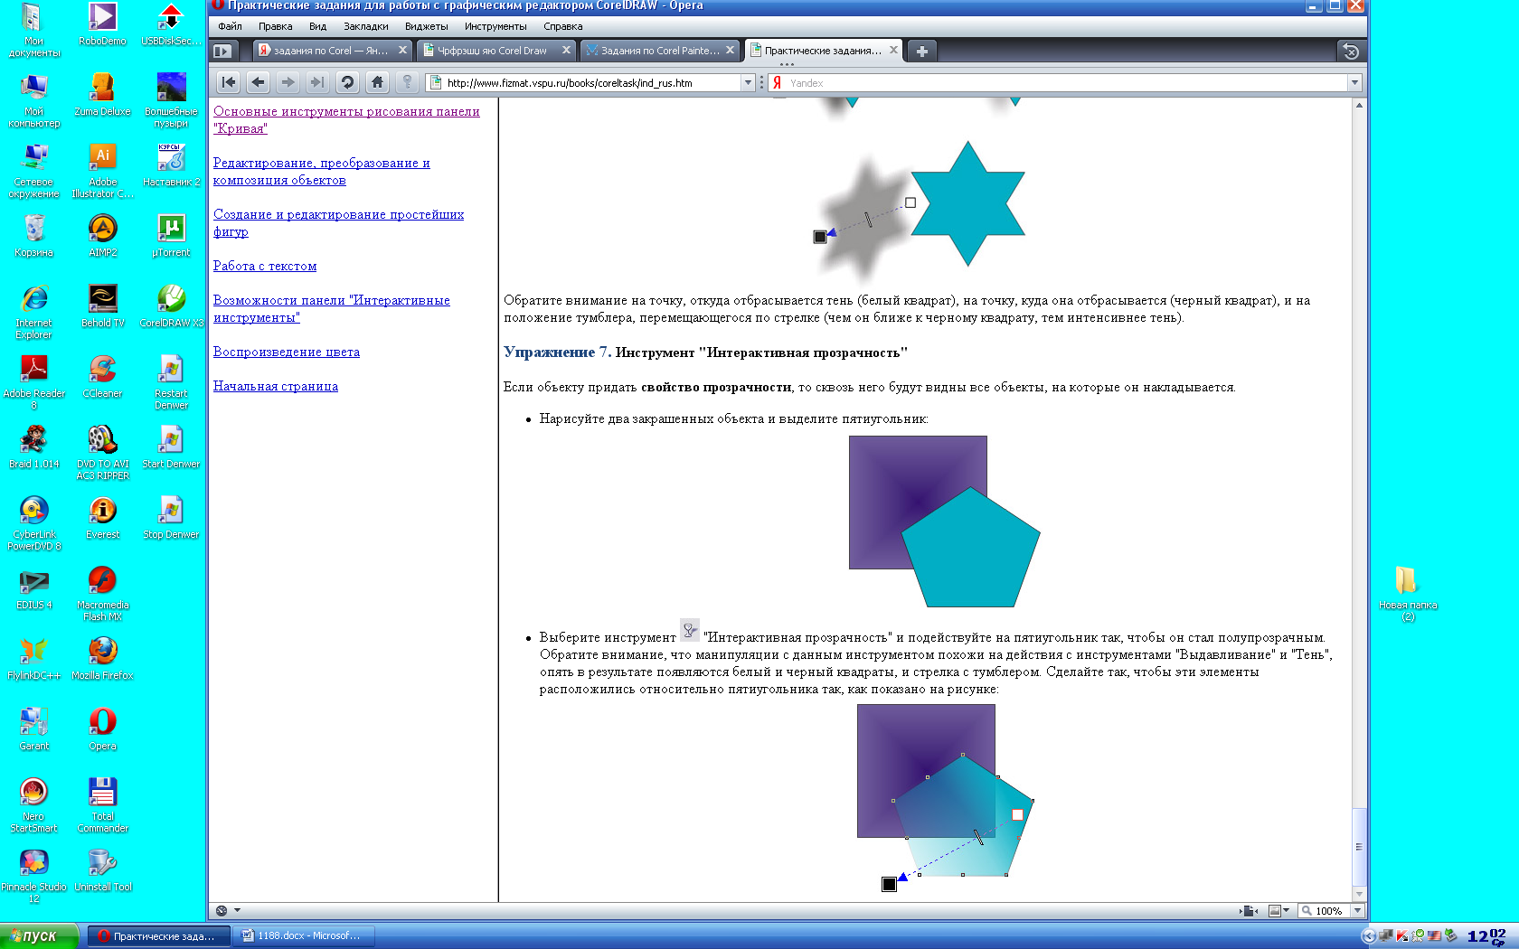The height and width of the screenshot is (949, 1519).
Task: Click the Пуск start button
Action: point(40,935)
